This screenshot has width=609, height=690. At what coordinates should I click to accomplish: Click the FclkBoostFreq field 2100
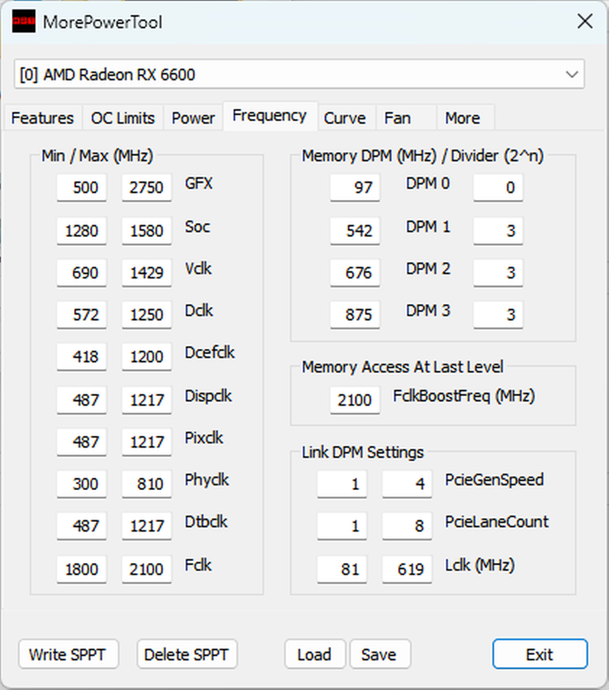pyautogui.click(x=355, y=400)
